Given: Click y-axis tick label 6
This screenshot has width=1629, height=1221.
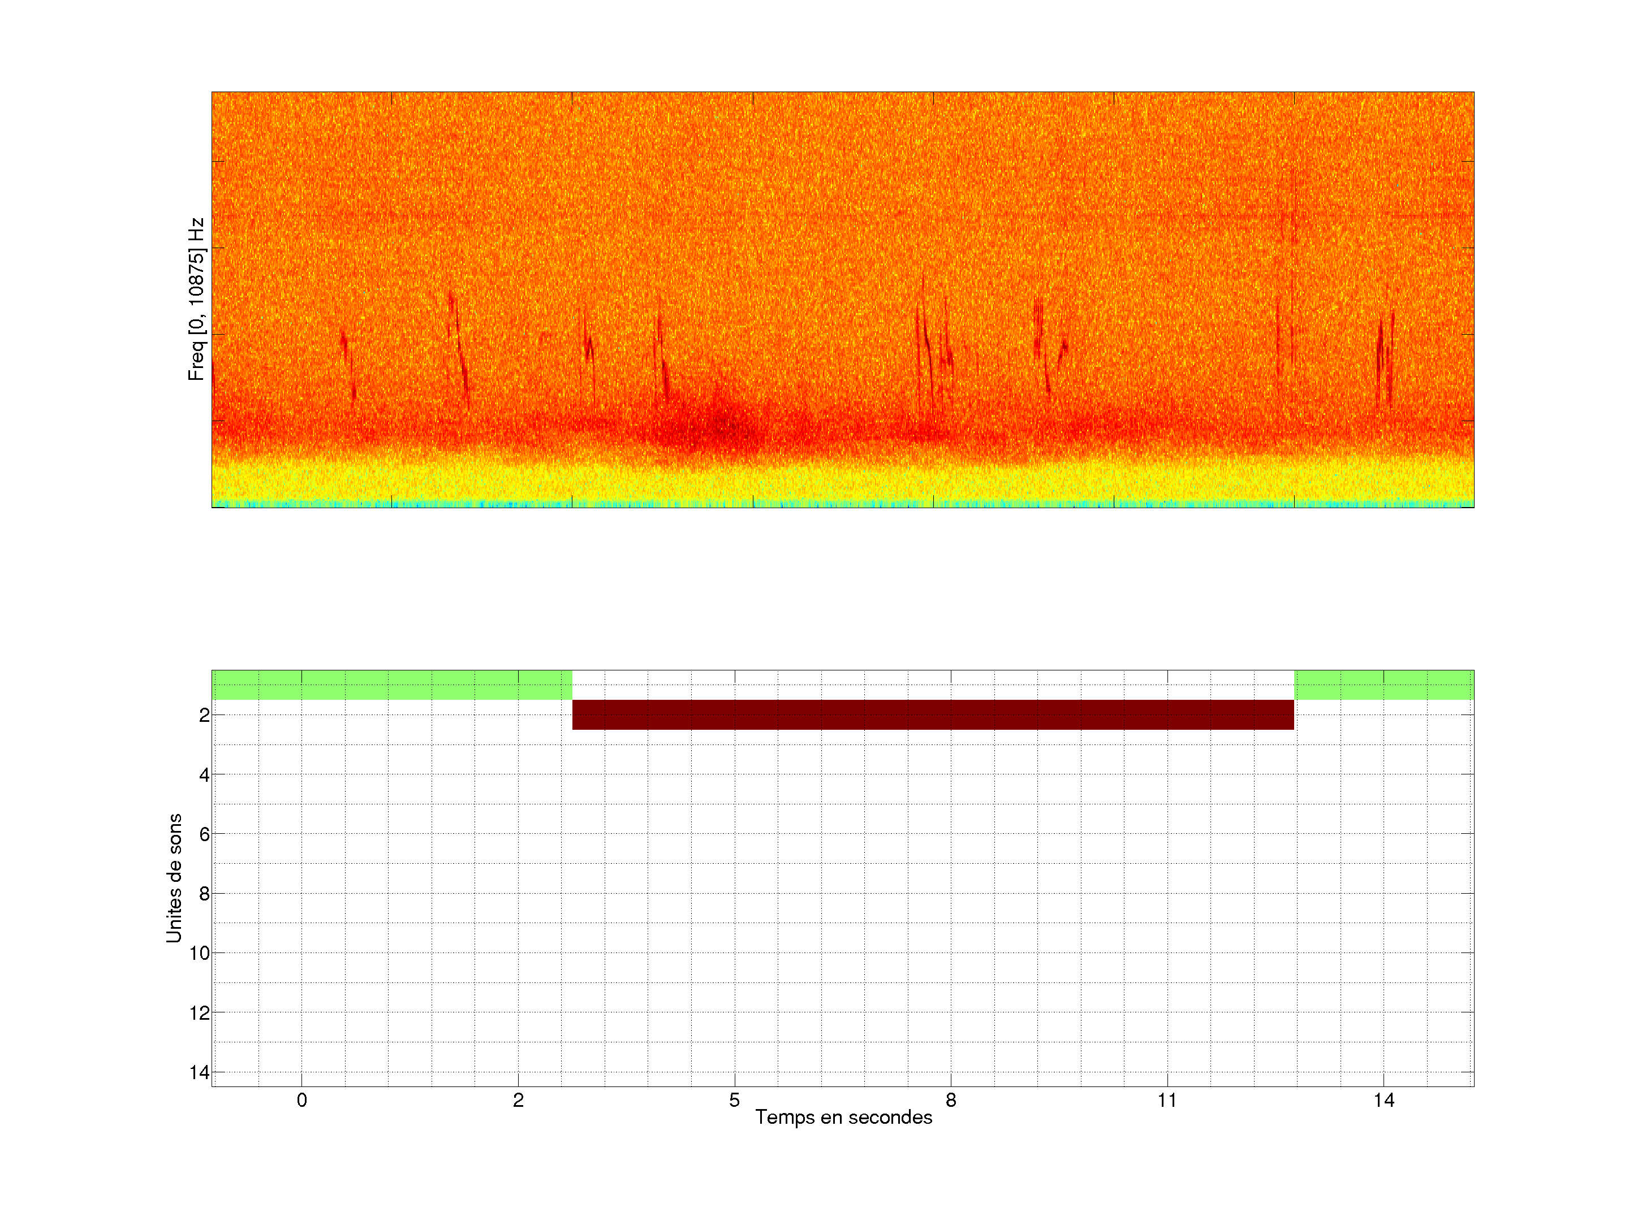Looking at the screenshot, I should click(204, 834).
